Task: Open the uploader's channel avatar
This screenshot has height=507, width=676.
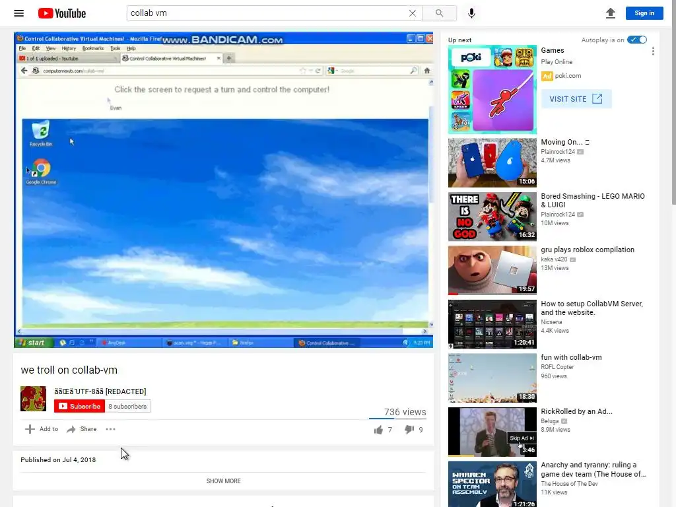Action: point(33,399)
